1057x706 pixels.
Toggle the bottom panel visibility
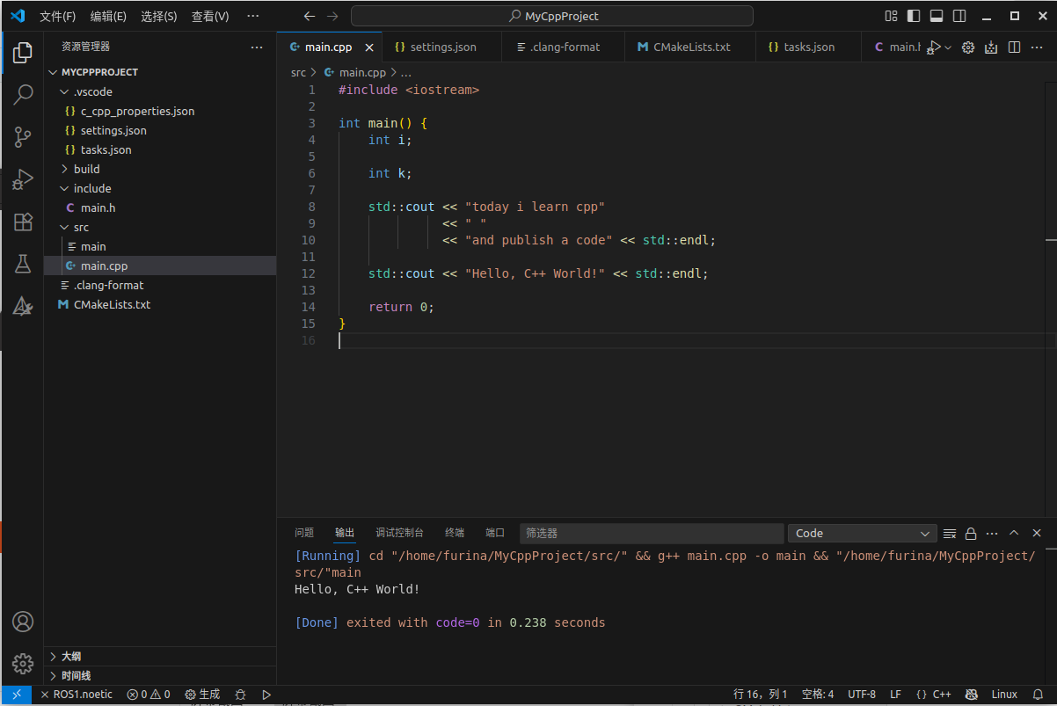[937, 16]
